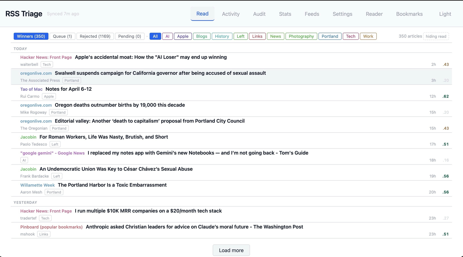This screenshot has width=463, height=257.
Task: Click the Willamette Week source name
Action: pos(37,185)
